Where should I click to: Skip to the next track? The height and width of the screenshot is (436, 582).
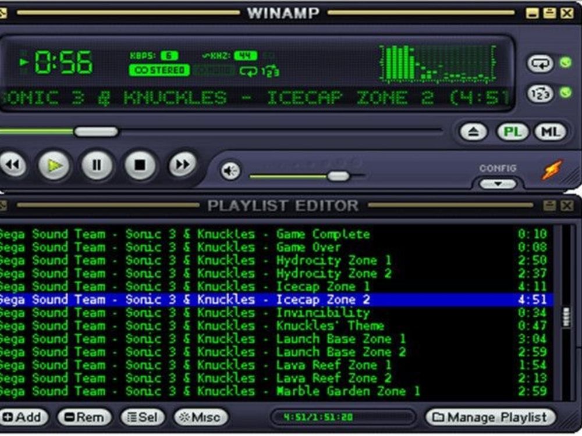pos(182,166)
